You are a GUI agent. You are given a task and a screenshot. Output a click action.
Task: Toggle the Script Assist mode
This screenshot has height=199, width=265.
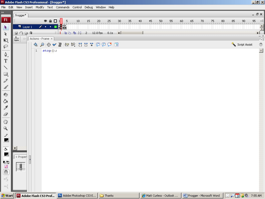coord(242,45)
